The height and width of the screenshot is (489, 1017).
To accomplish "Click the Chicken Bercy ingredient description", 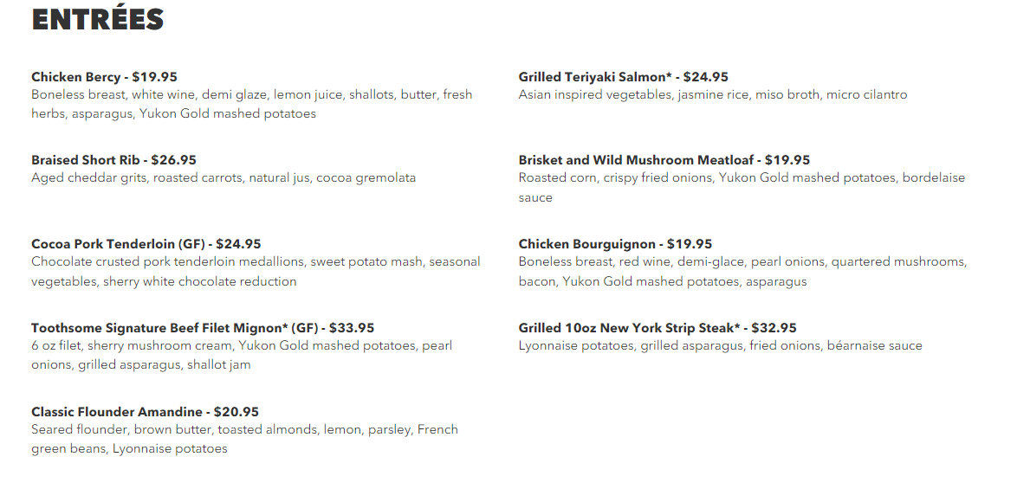I will 252,104.
